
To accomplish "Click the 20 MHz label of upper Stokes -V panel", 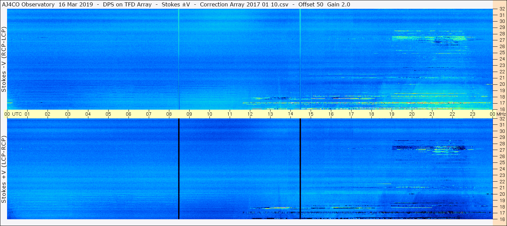I will coord(502,84).
